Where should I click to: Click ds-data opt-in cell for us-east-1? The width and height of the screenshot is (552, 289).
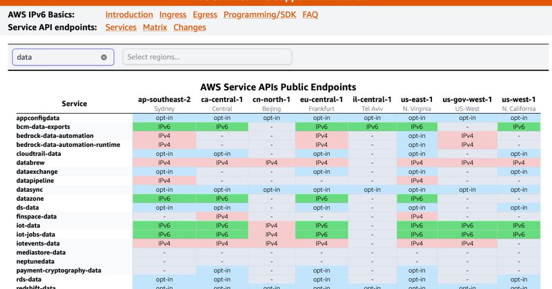click(x=417, y=208)
